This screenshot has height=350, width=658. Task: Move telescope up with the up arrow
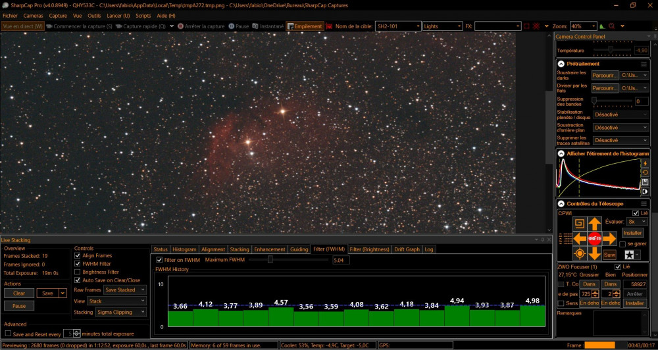click(x=595, y=223)
